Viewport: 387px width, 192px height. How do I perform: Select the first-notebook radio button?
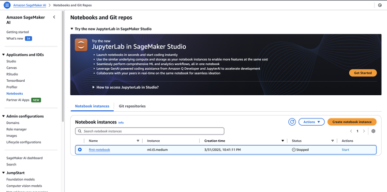80,149
